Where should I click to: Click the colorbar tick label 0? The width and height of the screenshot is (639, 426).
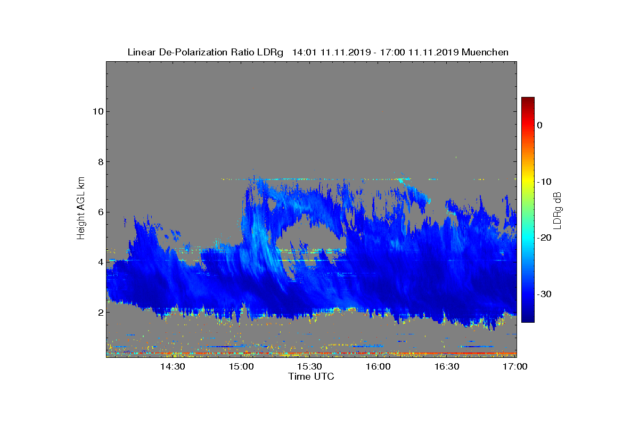pos(539,125)
